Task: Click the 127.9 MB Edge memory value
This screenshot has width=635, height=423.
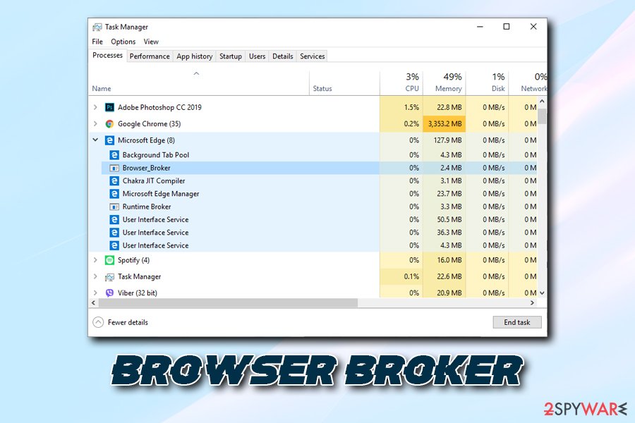Action: click(447, 140)
